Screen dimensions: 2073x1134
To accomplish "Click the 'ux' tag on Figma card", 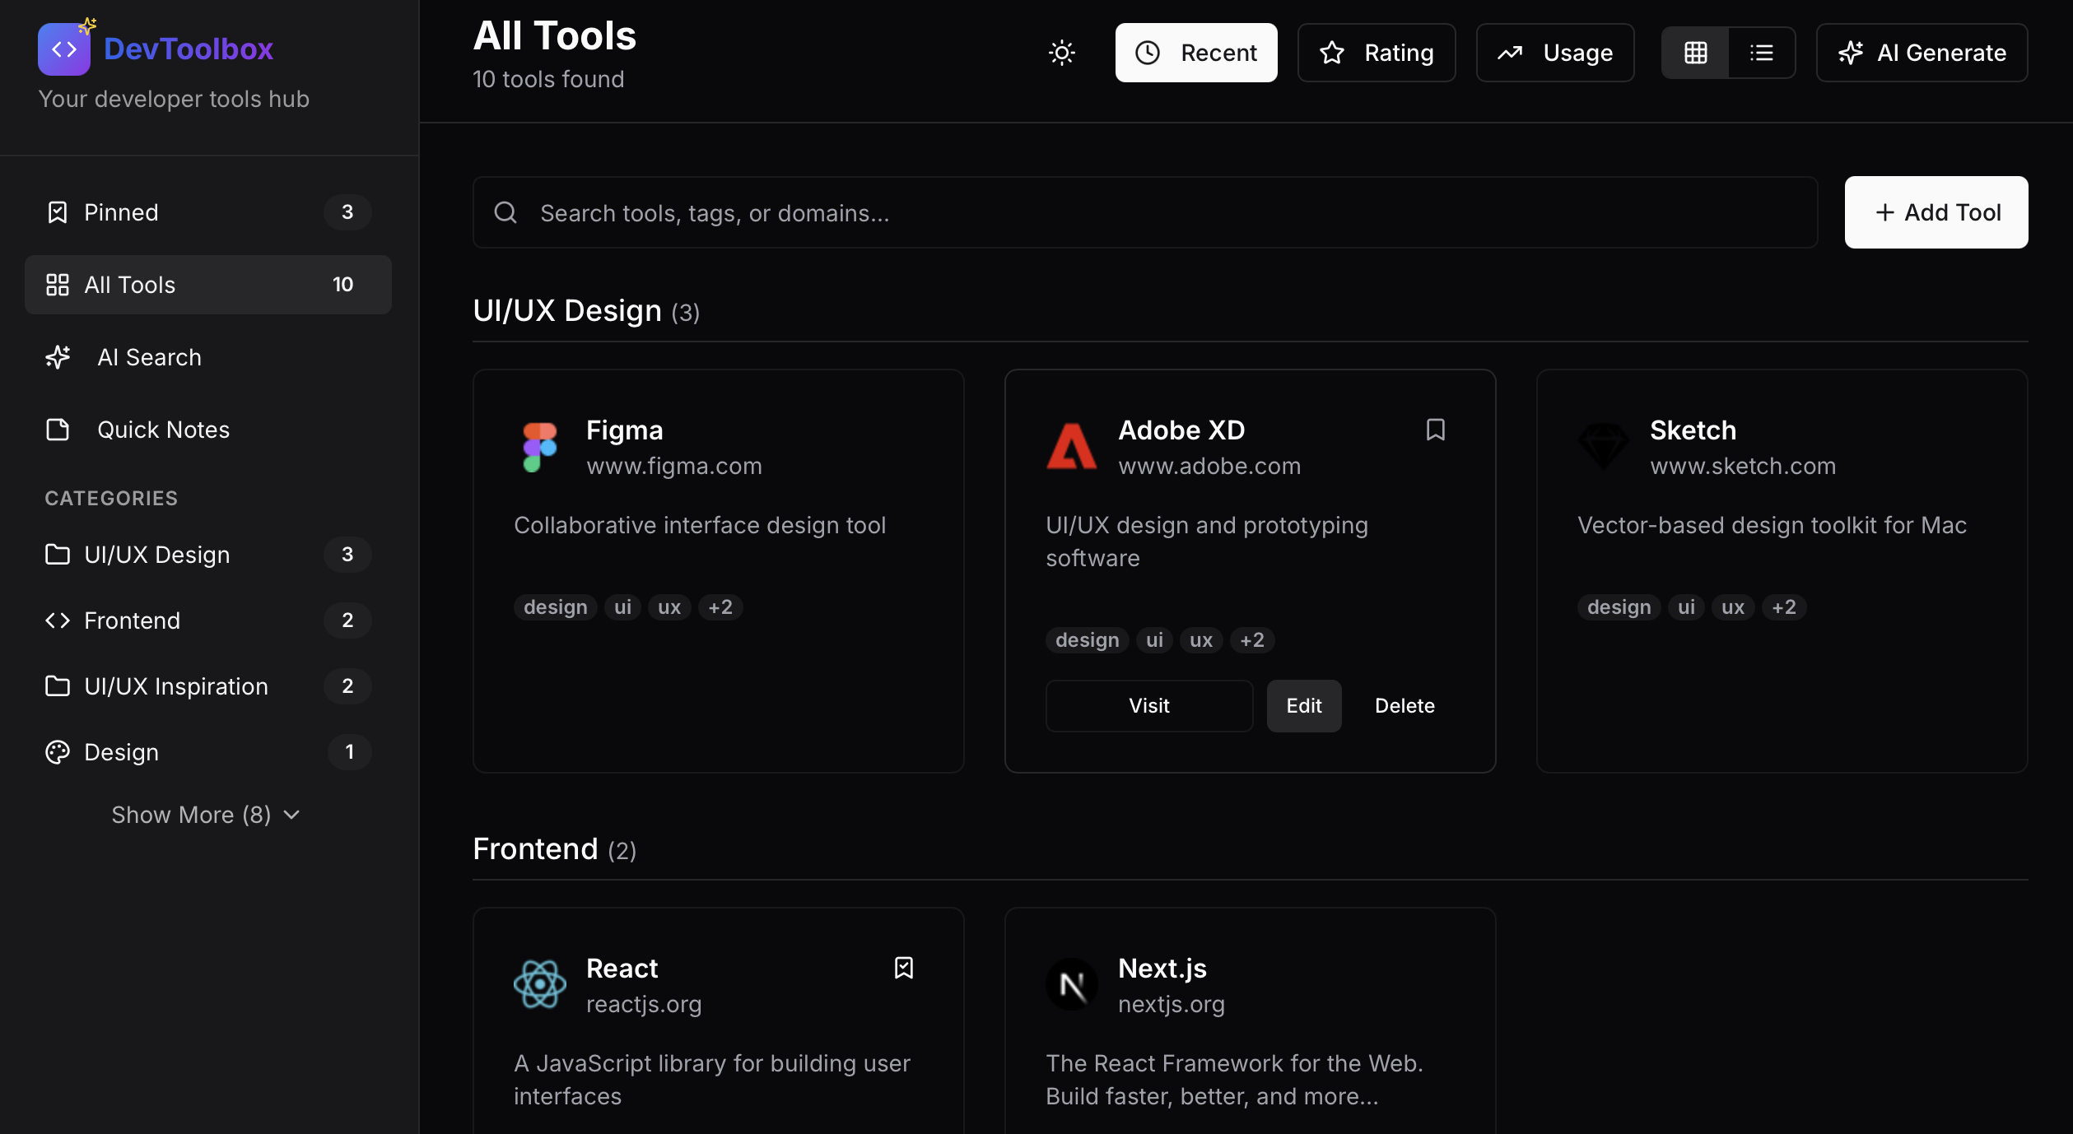I will [x=669, y=607].
